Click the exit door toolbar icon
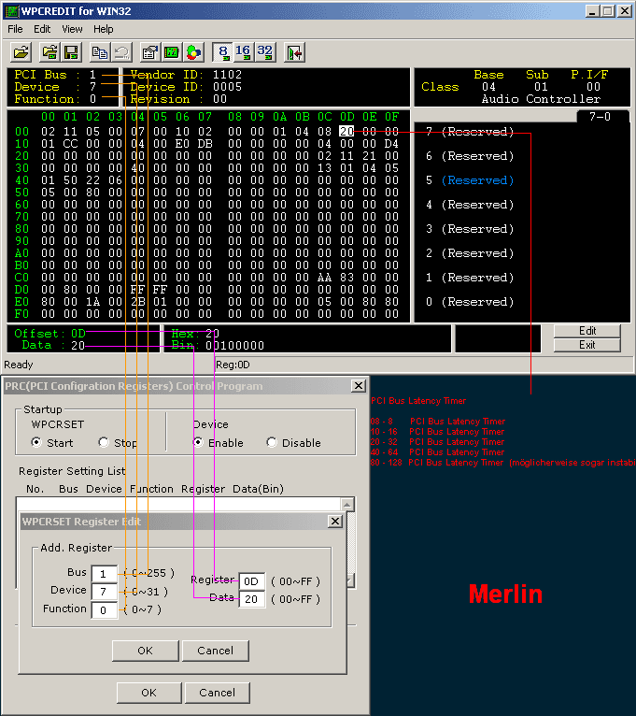 click(294, 52)
